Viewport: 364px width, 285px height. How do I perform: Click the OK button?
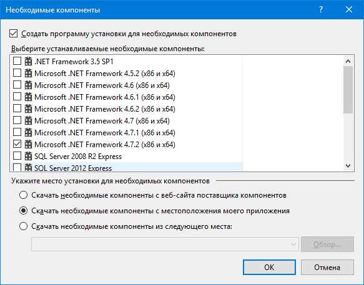point(269,267)
